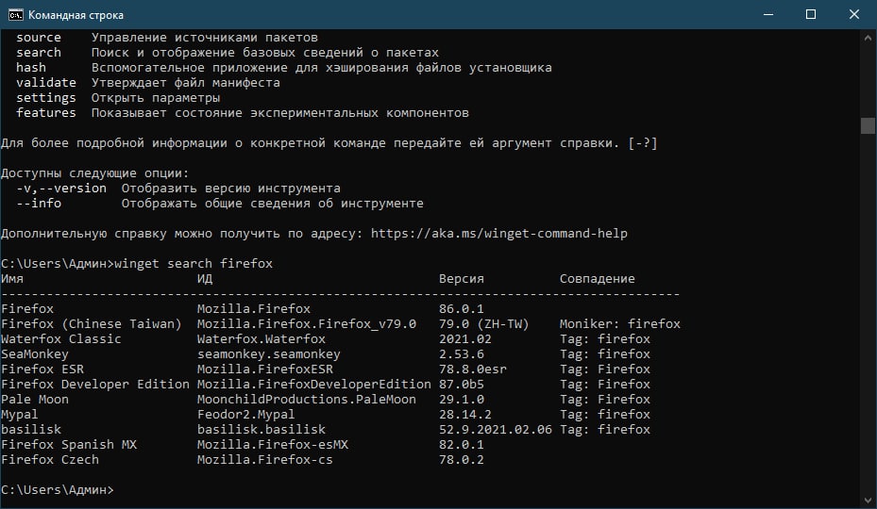This screenshot has height=509, width=877.
Task: Click 'SeaMonkey' name
Action: coord(35,354)
